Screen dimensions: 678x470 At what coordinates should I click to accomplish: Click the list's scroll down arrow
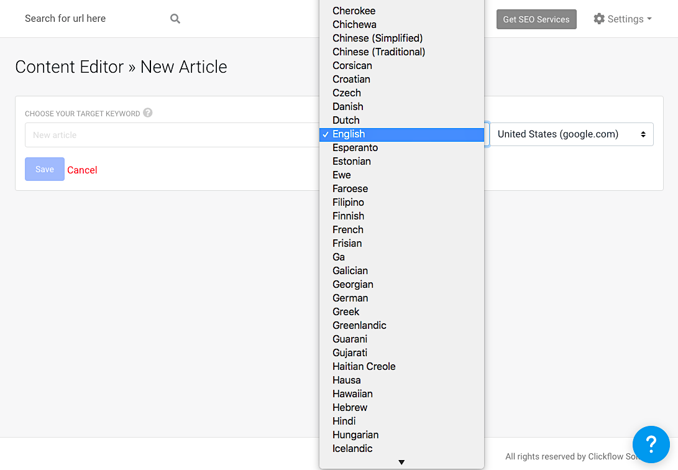401,462
